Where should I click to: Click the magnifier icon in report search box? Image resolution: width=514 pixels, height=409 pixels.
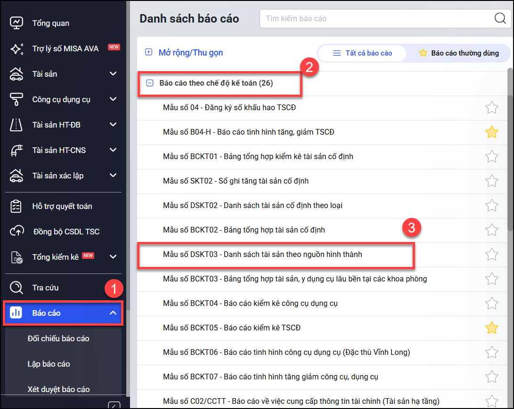pyautogui.click(x=499, y=19)
